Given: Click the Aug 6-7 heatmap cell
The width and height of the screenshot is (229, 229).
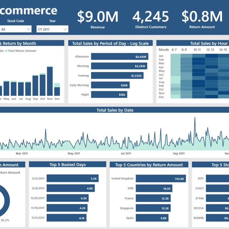Looking at the screenshot, I should [176, 82].
